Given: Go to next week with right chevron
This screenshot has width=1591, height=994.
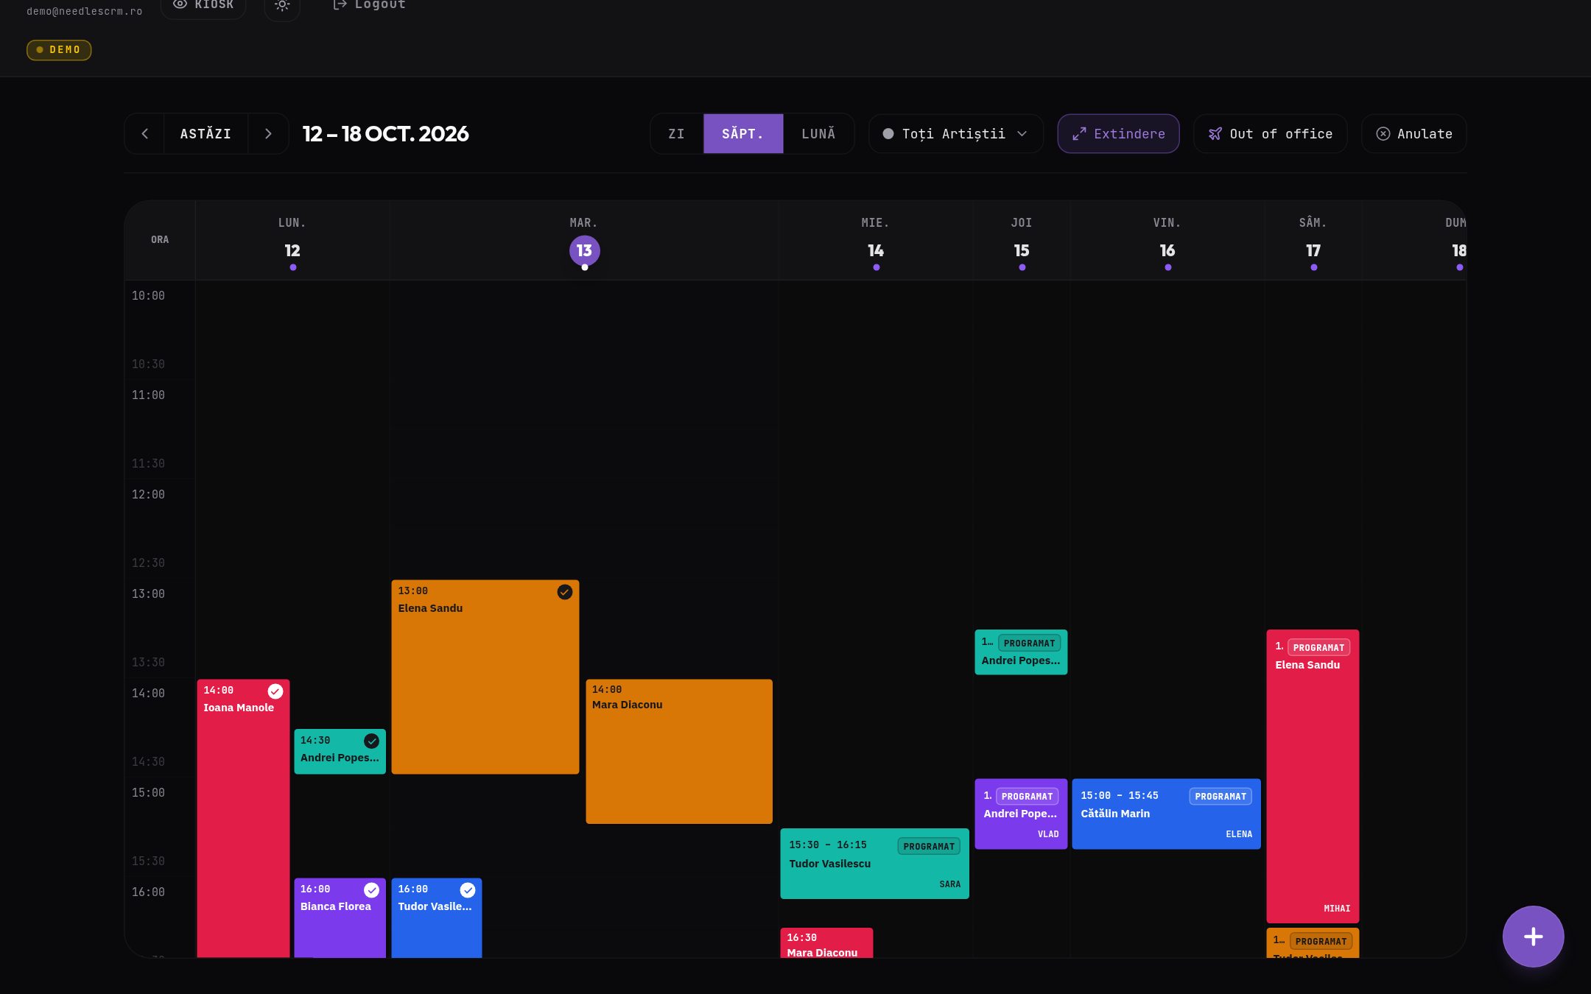Looking at the screenshot, I should click(268, 133).
